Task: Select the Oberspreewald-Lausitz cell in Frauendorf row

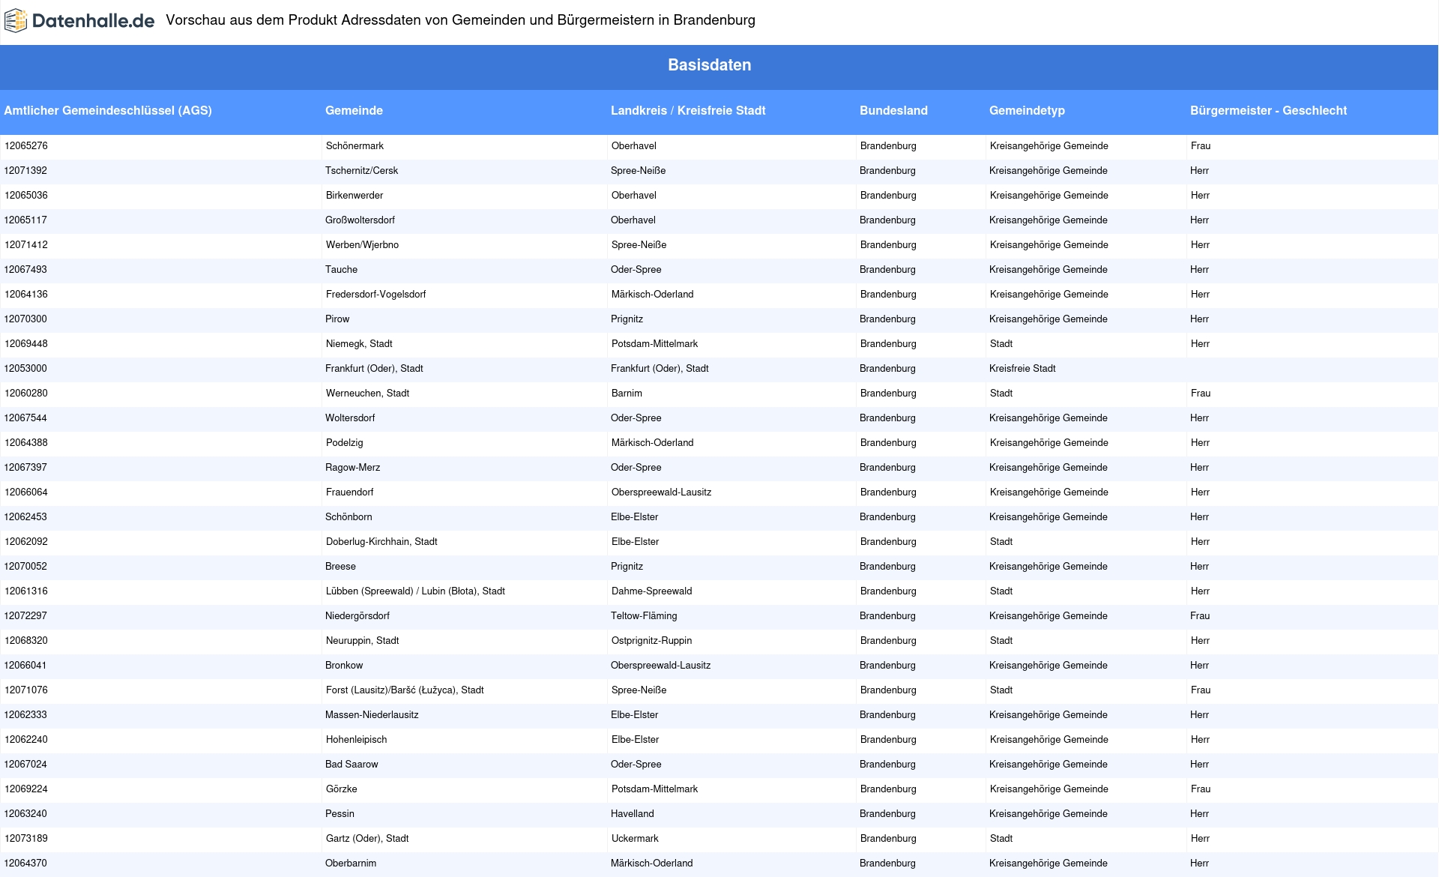Action: click(x=731, y=492)
